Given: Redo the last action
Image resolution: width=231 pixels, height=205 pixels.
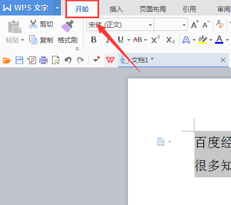Looking at the screenshot, I should tap(80, 60).
